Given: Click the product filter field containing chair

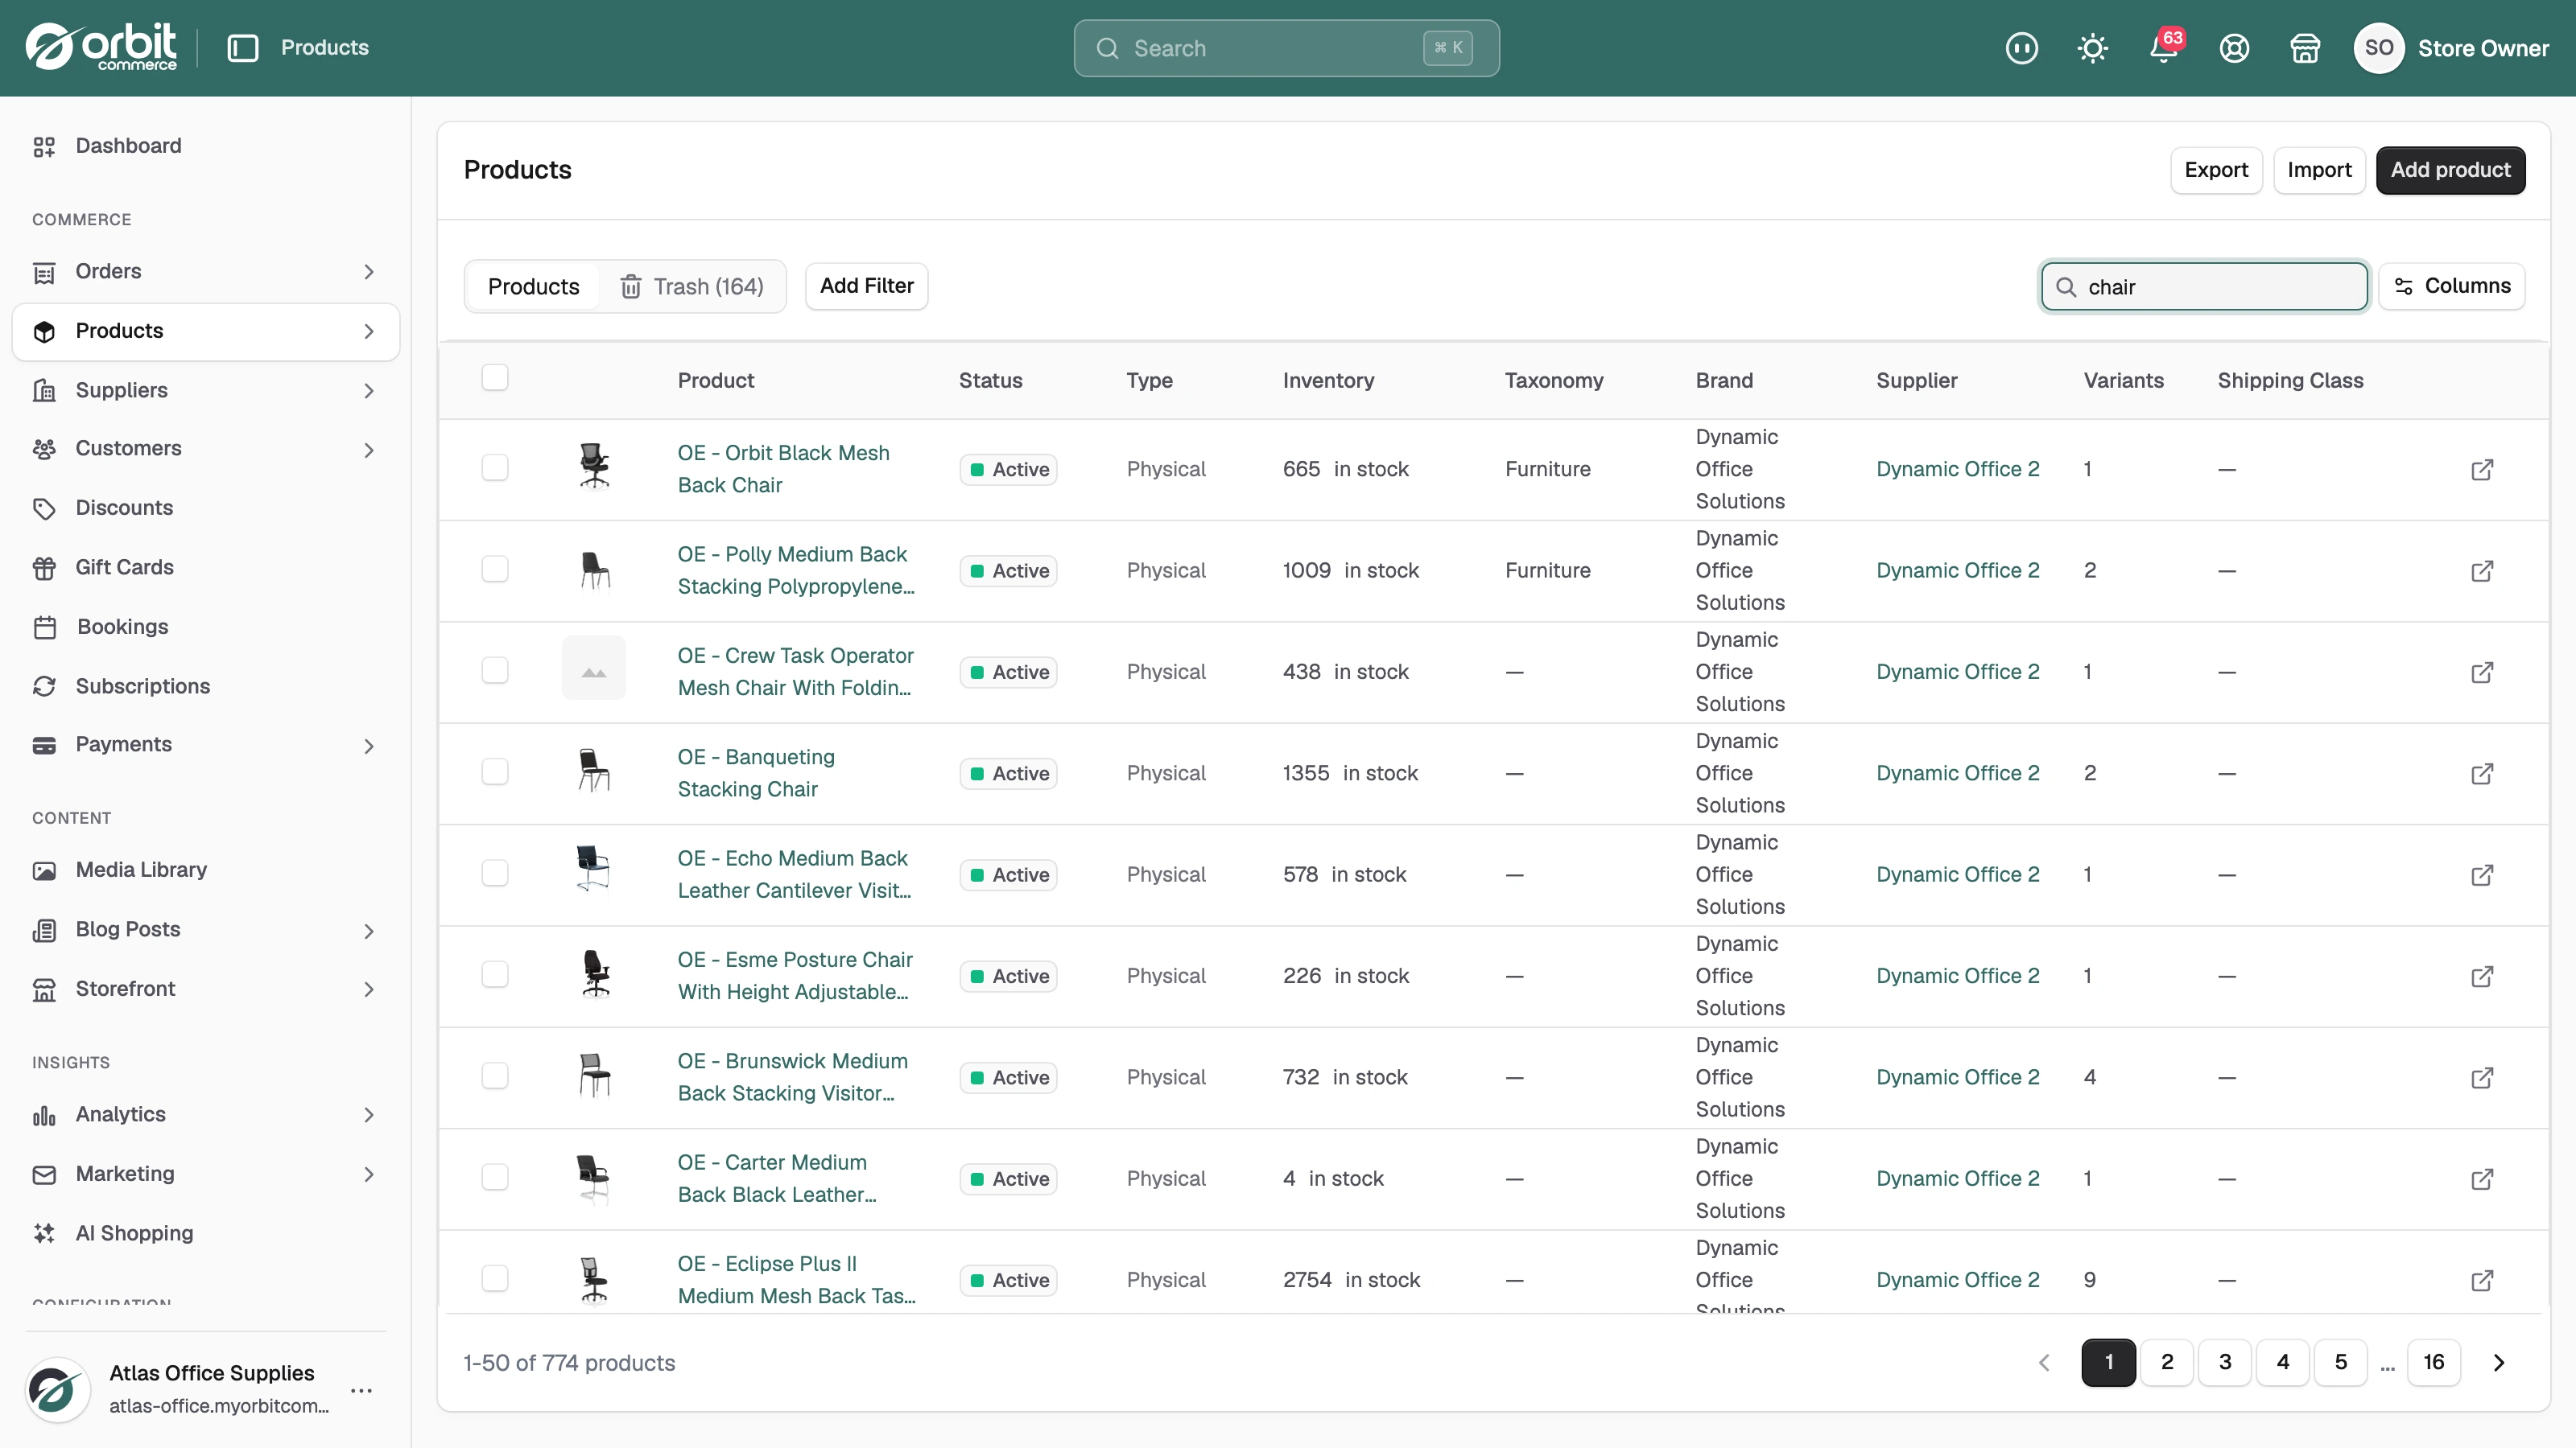Looking at the screenshot, I should (x=2204, y=287).
